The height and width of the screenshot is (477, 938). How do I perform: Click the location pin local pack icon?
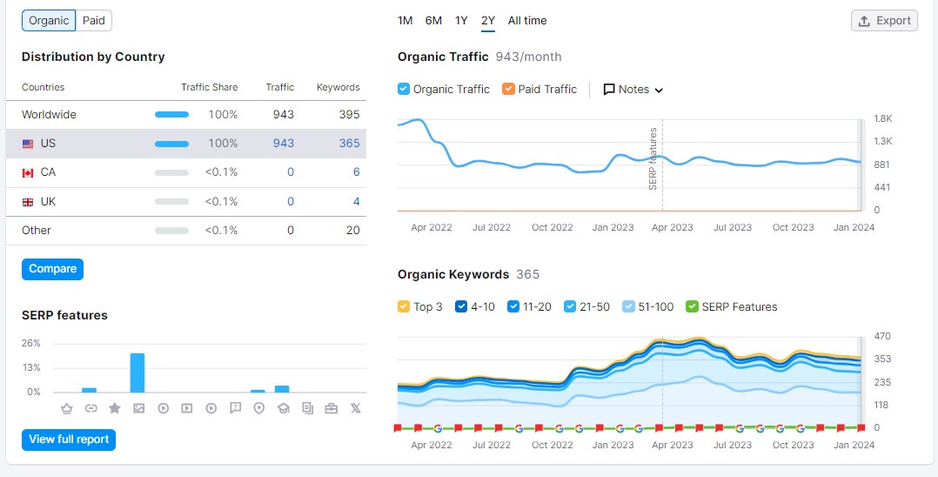coord(258,408)
